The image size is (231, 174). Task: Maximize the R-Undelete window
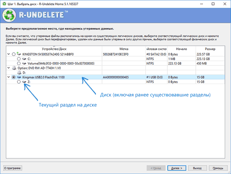(213, 4)
